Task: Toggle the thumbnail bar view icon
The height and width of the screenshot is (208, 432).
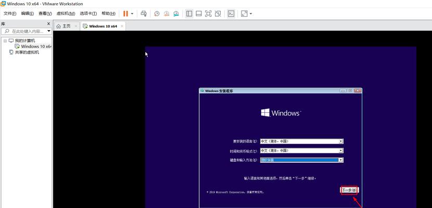Action: tap(199, 14)
